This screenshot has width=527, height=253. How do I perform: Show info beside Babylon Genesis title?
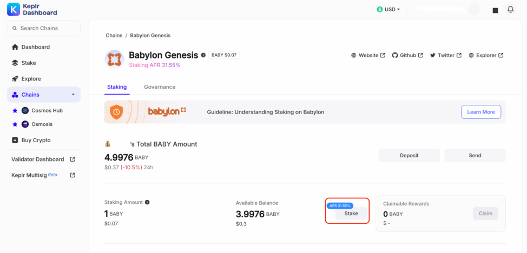tap(203, 55)
